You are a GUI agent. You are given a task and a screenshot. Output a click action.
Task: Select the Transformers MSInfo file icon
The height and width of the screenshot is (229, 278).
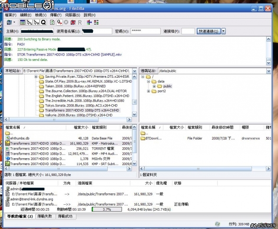pos(7,159)
